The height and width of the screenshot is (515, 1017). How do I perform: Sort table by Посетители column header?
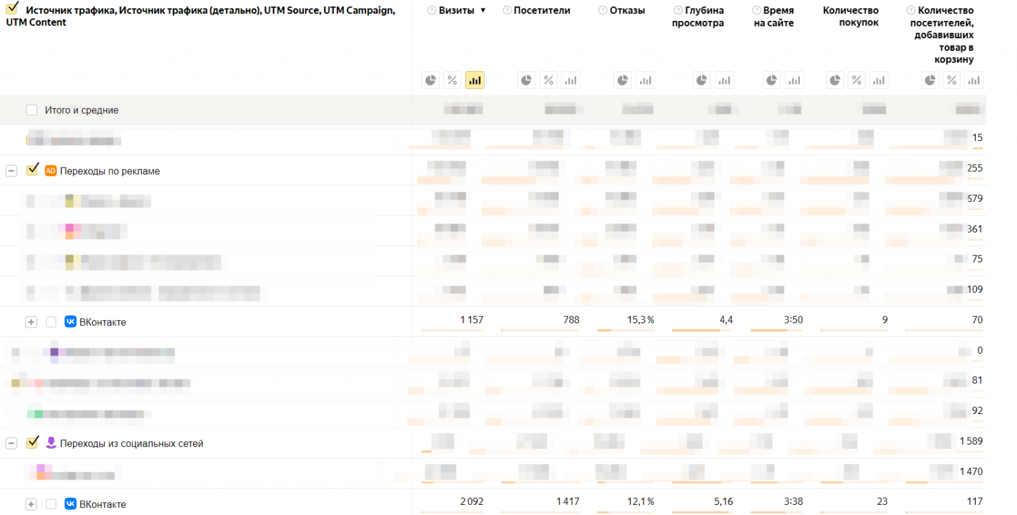(x=542, y=10)
